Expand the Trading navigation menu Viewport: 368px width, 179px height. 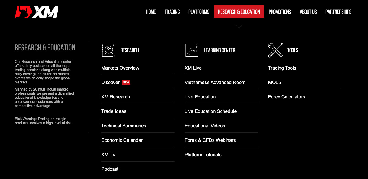[172, 12]
